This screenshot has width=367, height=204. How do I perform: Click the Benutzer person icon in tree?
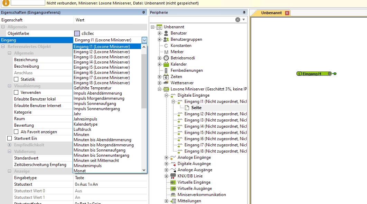[x=166, y=33]
